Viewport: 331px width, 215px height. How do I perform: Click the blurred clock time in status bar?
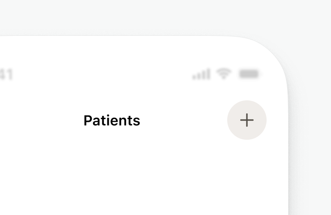[x=6, y=74]
